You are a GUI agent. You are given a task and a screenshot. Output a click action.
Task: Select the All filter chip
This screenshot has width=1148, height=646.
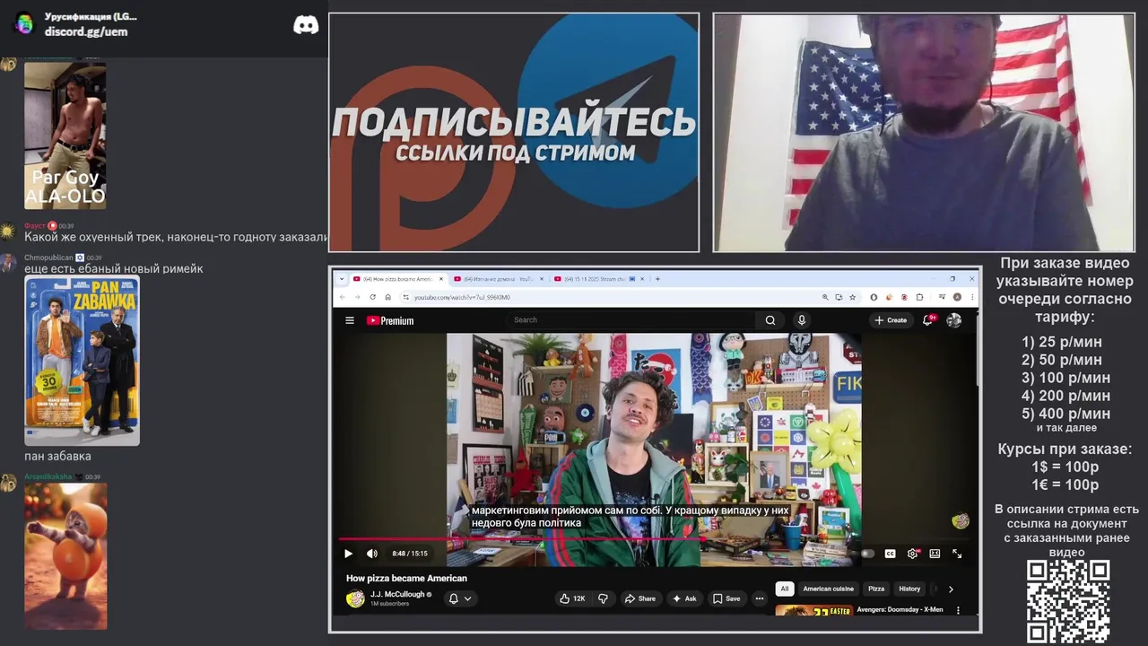click(785, 589)
